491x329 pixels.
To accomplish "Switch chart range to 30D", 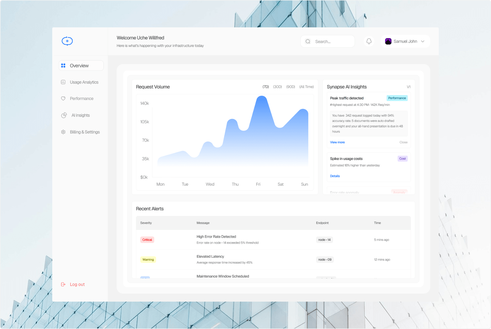I will [277, 87].
